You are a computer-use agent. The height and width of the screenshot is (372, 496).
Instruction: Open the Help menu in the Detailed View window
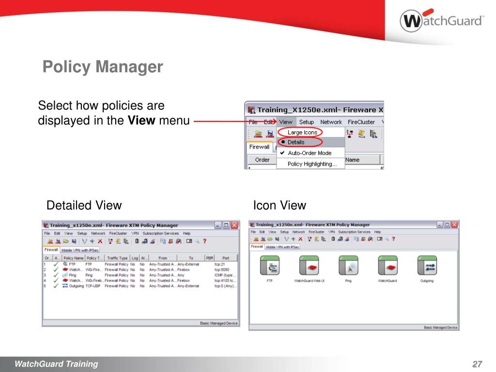(186, 233)
